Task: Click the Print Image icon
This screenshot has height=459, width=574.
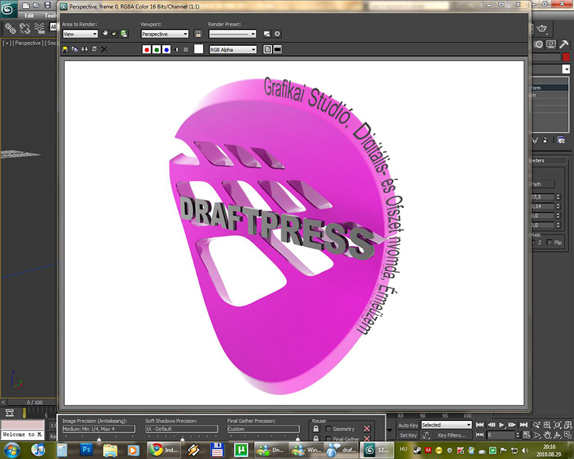Action: click(94, 49)
